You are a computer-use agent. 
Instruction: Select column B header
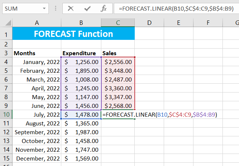click(81, 23)
